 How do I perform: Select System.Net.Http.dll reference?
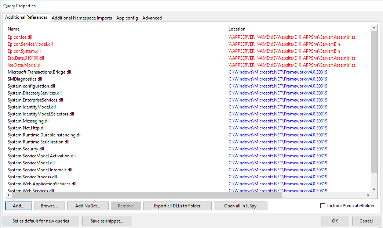26,128
